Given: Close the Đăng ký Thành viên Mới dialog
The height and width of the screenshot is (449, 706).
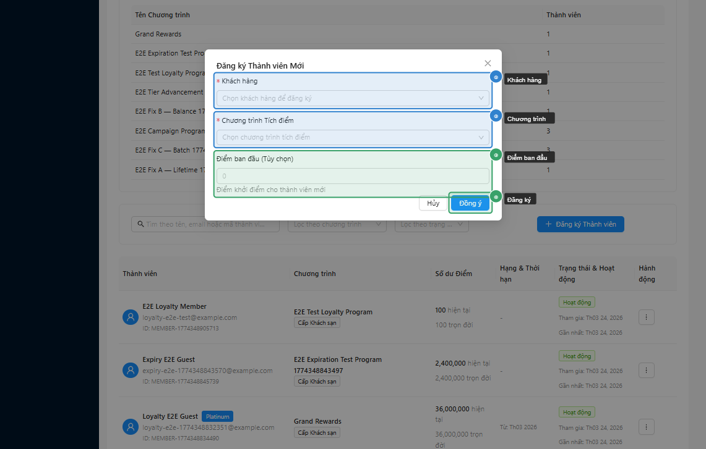Looking at the screenshot, I should click(x=488, y=63).
